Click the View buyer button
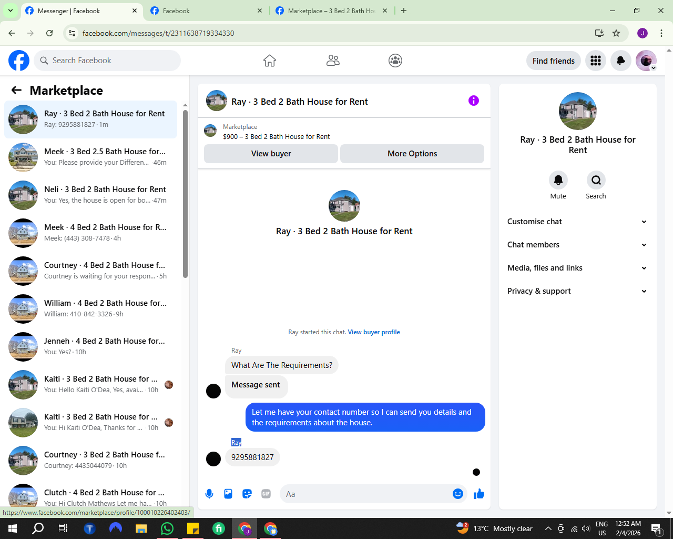This screenshot has width=673, height=539. 271,154
